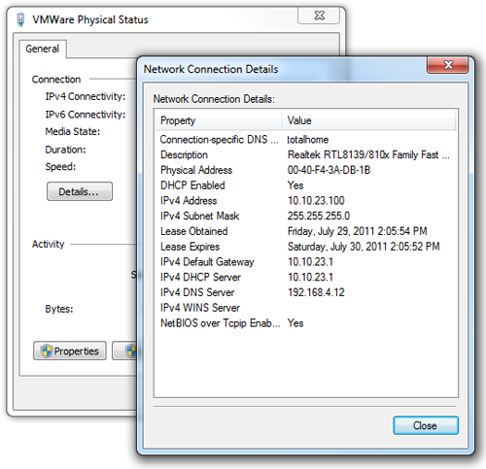
Task: Select the Lease Expires row
Action: 305,247
